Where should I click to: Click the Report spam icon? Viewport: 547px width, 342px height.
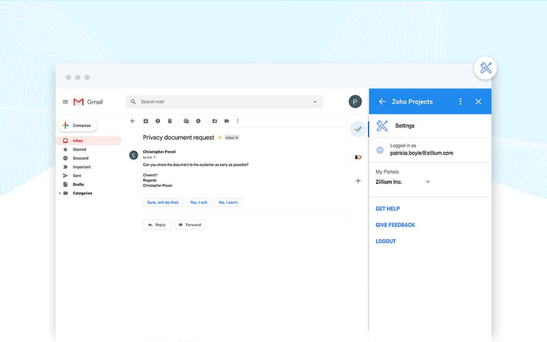click(158, 121)
